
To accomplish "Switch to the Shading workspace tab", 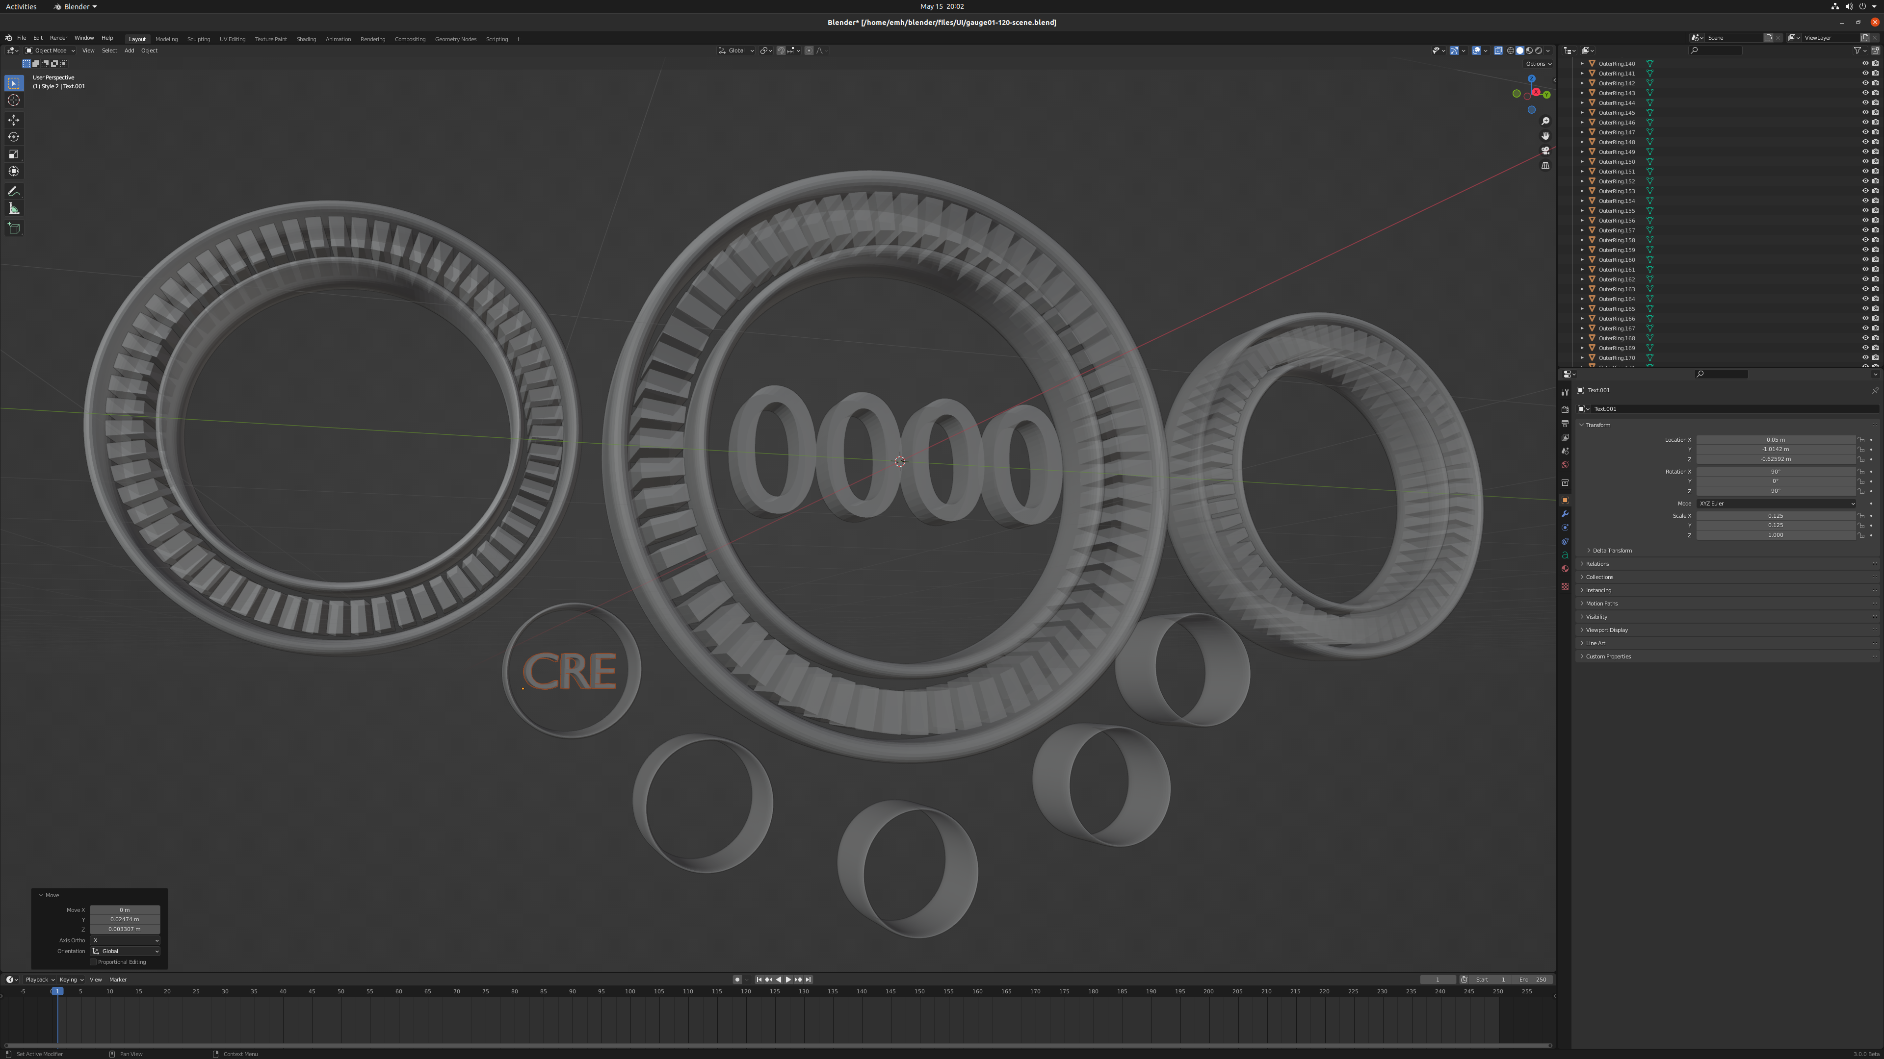I will click(306, 39).
